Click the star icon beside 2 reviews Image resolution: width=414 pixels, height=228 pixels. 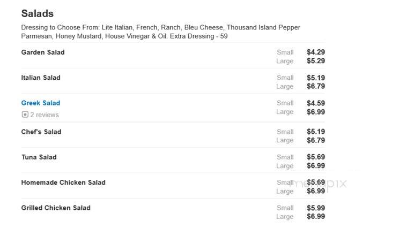pyautogui.click(x=25, y=115)
